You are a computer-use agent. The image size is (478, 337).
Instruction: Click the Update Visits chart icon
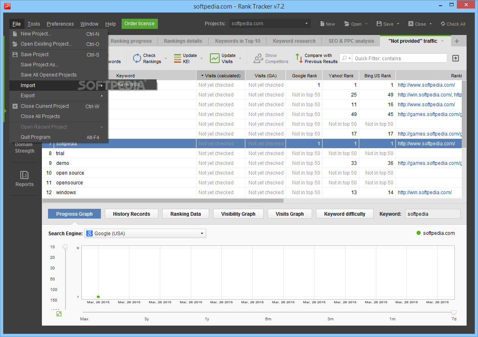point(215,58)
